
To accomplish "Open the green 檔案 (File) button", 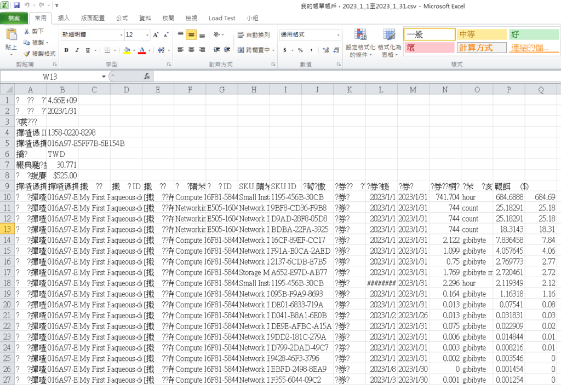I will pos(14,18).
